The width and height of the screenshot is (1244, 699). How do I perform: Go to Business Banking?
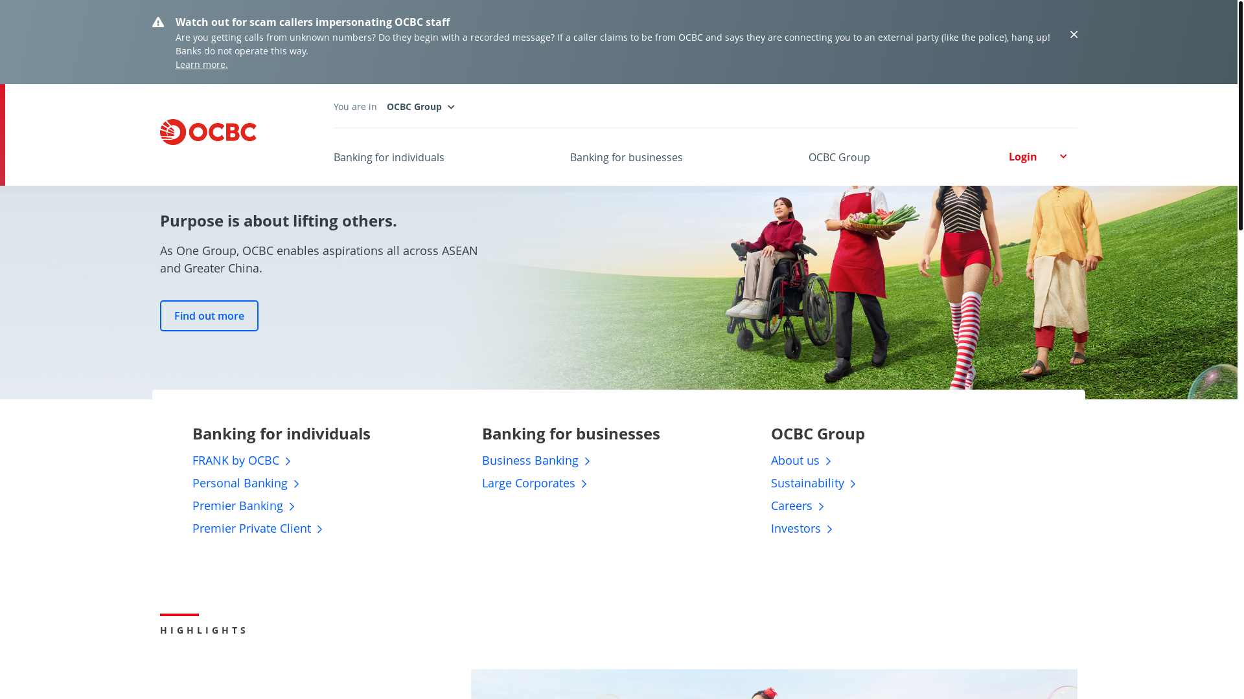tap(536, 460)
